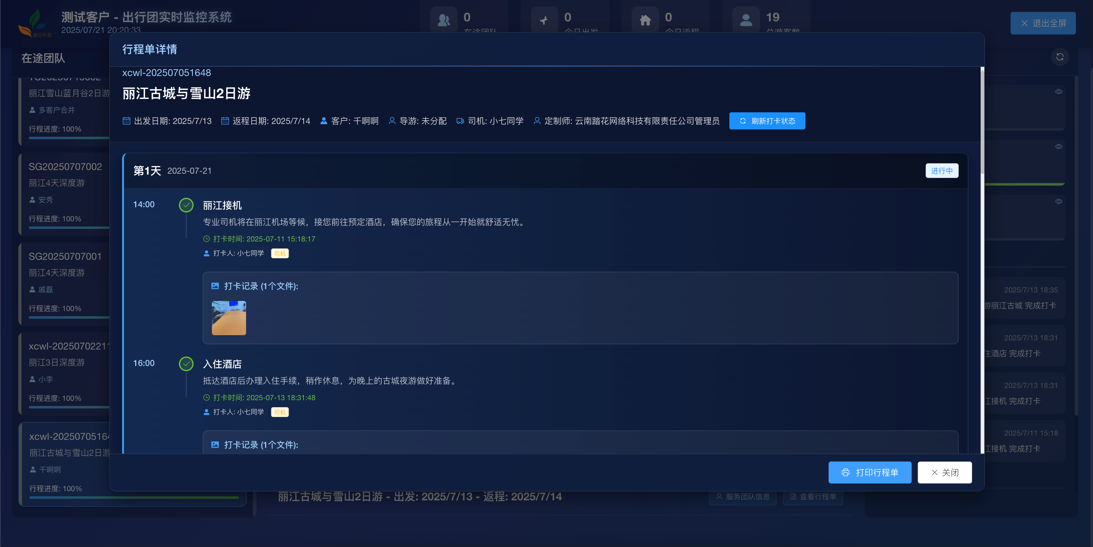The image size is (1093, 547).
Task: Click the check-circle icon for 入住酒店
Action: tap(186, 364)
